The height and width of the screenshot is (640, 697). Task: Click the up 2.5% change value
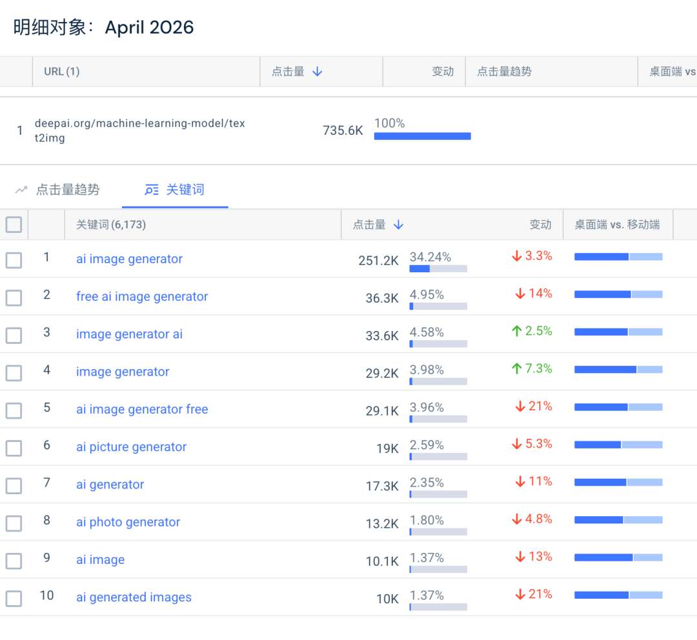pyautogui.click(x=532, y=331)
